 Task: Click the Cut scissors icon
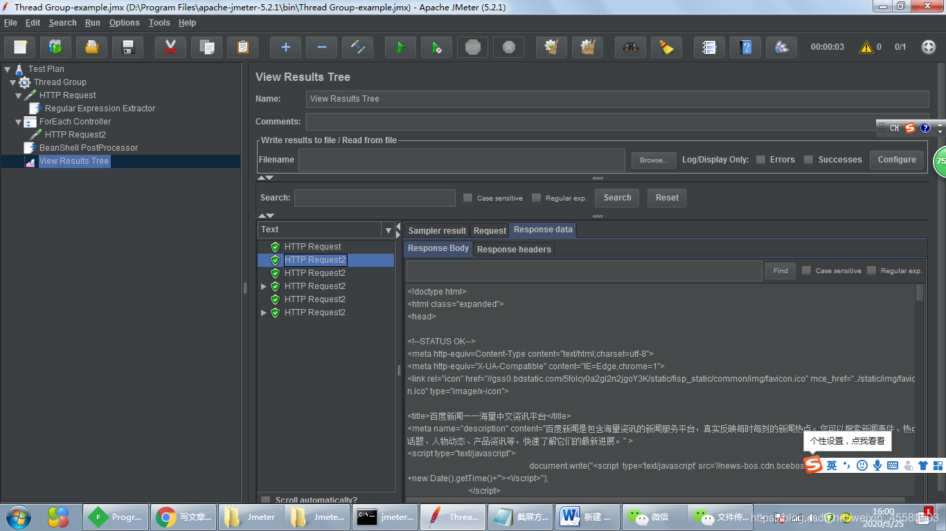point(170,47)
